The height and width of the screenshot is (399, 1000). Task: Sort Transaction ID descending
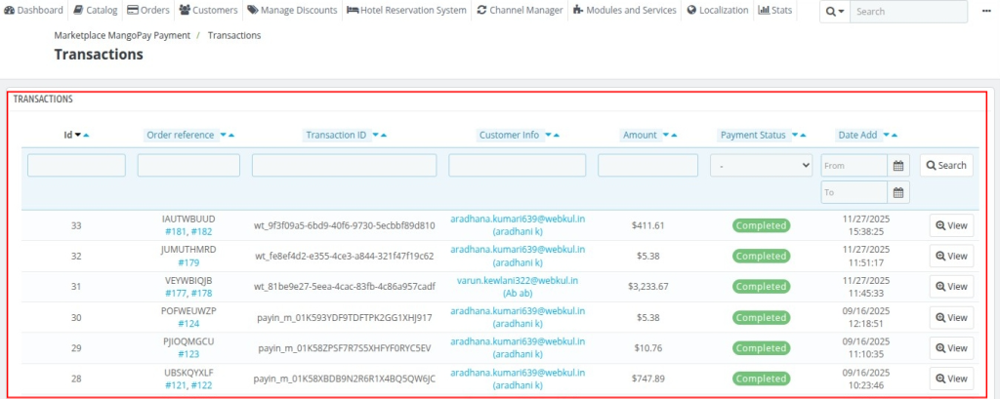(376, 136)
